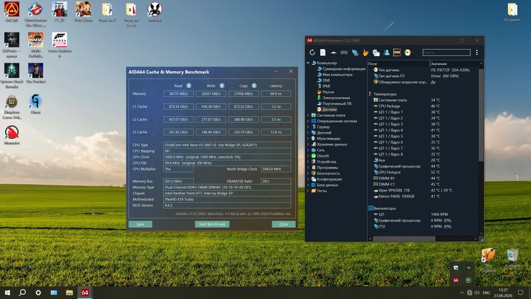The width and height of the screenshot is (531, 299).
Task: Focus the Поиск search field in AIDA64
Action: pos(447,53)
